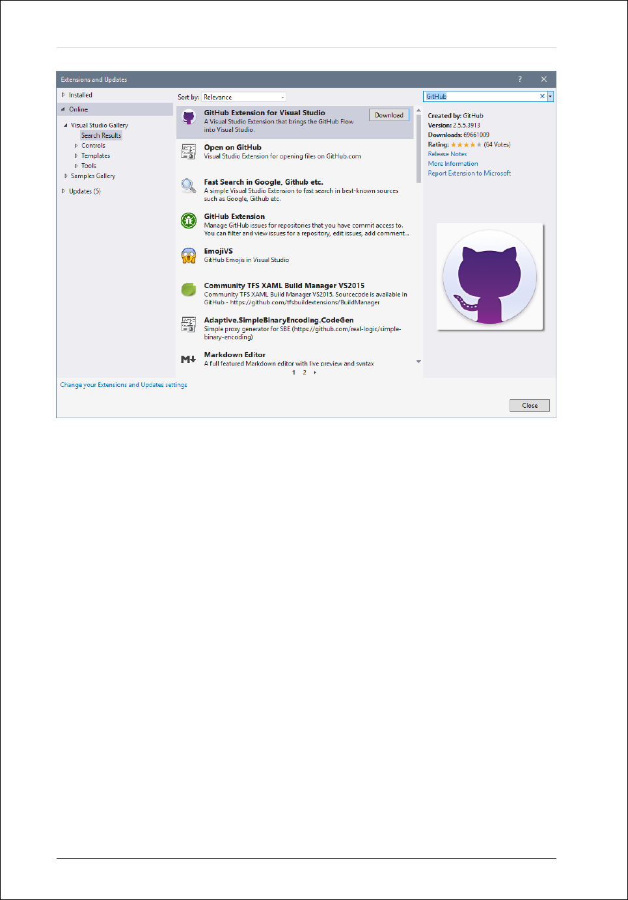The image size is (628, 900).
Task: Click the results list scrollbar thumb
Action: (418, 148)
